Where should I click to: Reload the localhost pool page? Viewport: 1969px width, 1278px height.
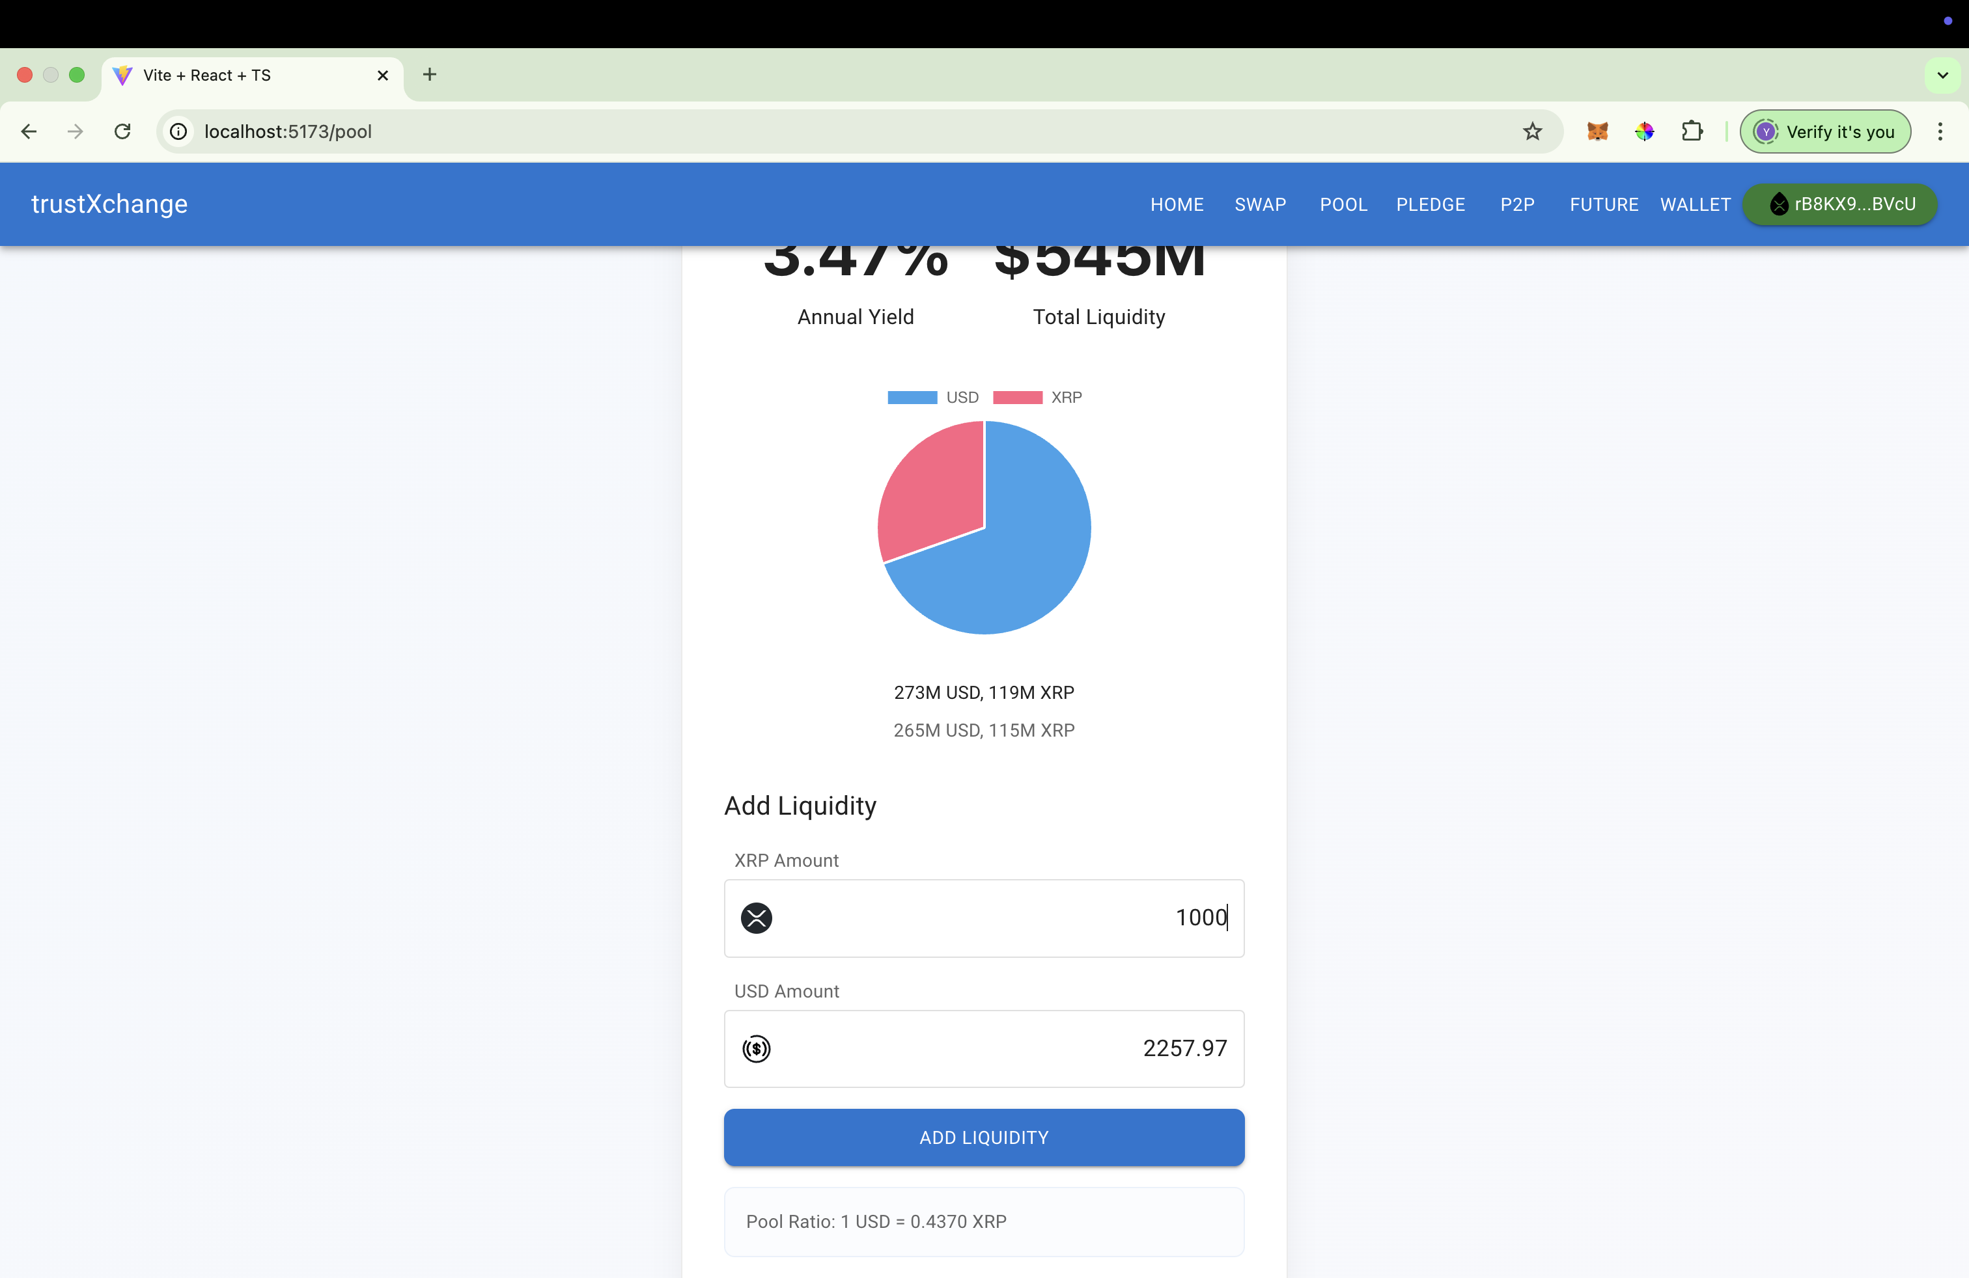(x=122, y=131)
